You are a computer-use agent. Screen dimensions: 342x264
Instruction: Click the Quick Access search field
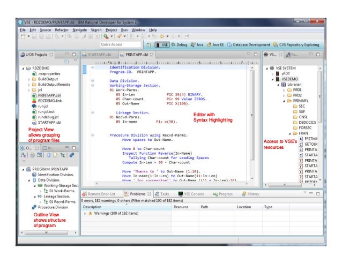coord(121,44)
